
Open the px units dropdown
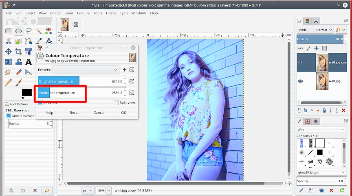pyautogui.click(x=88, y=190)
